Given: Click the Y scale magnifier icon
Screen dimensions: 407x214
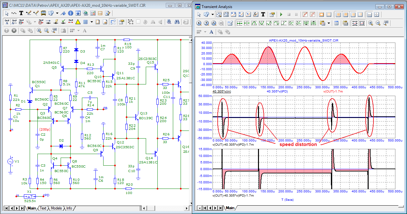Looking at the screenshot, I should pos(206,23).
